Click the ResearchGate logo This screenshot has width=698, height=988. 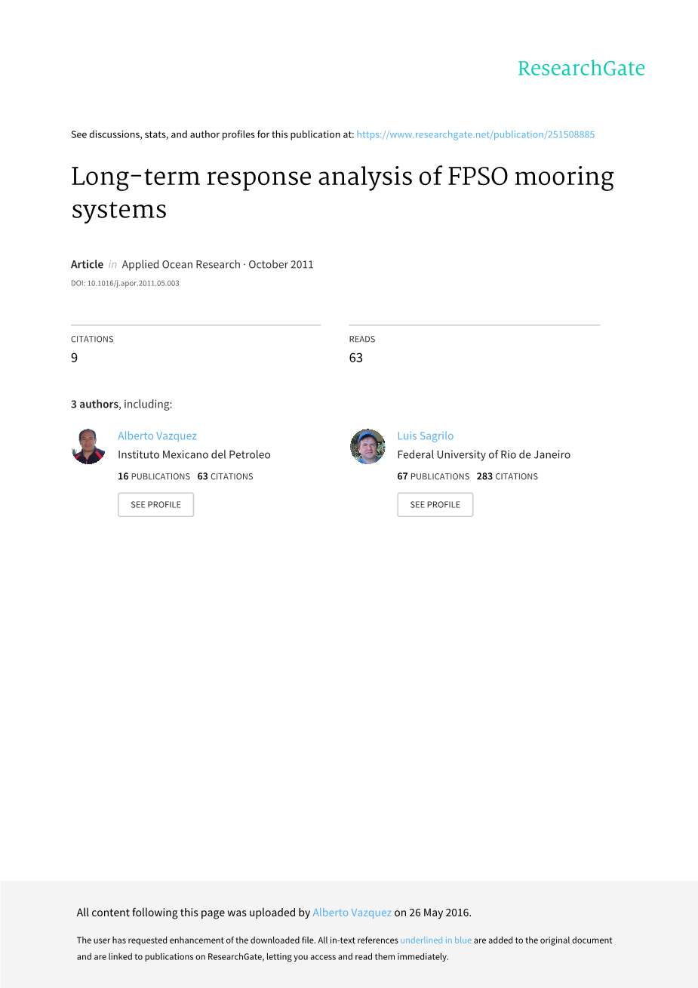581,69
